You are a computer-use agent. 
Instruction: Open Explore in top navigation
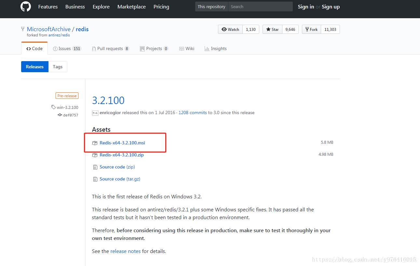(101, 7)
